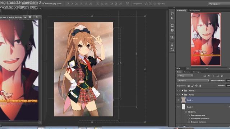The image size is (230, 129).
Task: Select Слой 1 layer thumbnail
Action: pyautogui.click(x=184, y=100)
